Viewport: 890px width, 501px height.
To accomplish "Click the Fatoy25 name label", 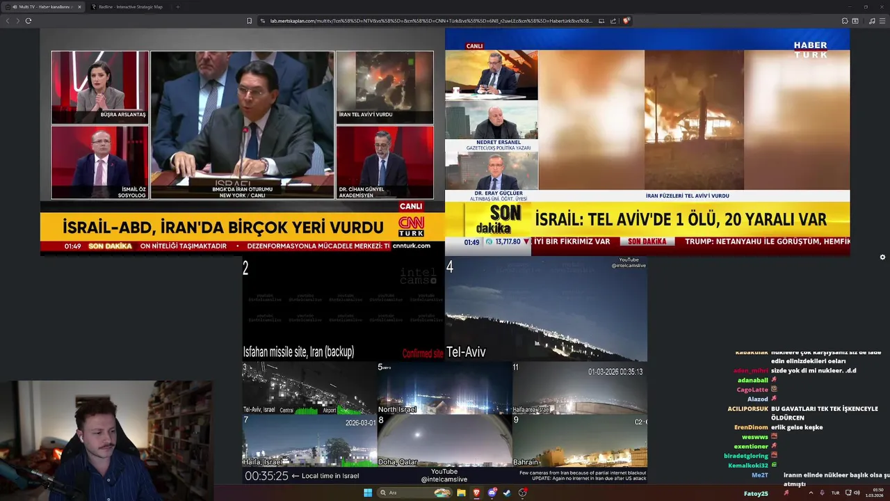I will click(756, 493).
